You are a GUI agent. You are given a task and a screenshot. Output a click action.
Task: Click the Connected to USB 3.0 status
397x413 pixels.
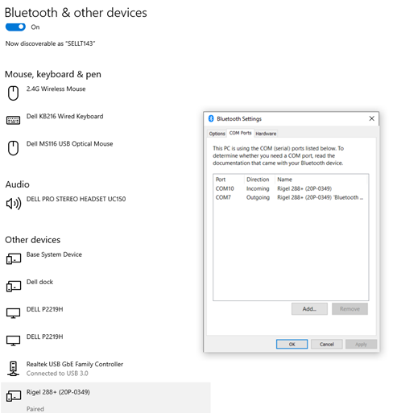[57, 374]
